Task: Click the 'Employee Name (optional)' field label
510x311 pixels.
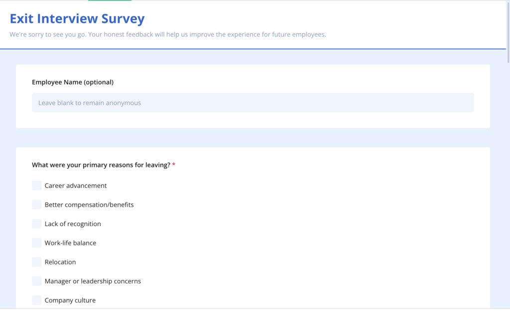Action: (73, 82)
